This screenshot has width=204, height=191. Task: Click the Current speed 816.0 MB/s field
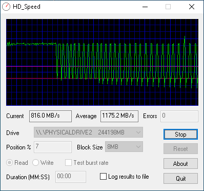(x=50, y=116)
